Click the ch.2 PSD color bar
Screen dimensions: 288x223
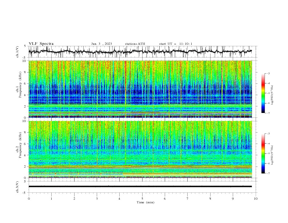tap(263, 153)
